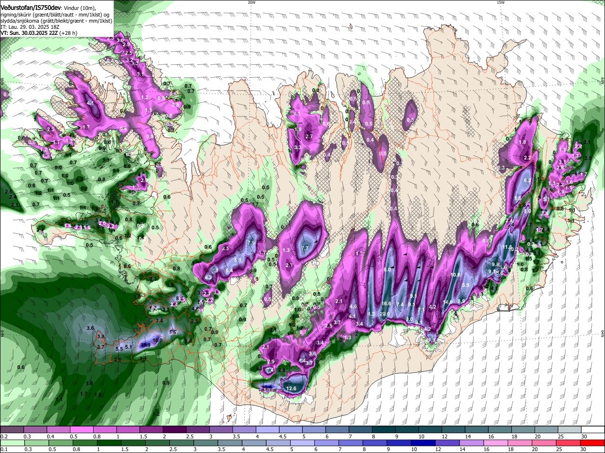Select the 20.0 precipitation value
605x453 pixels.
click(385, 314)
